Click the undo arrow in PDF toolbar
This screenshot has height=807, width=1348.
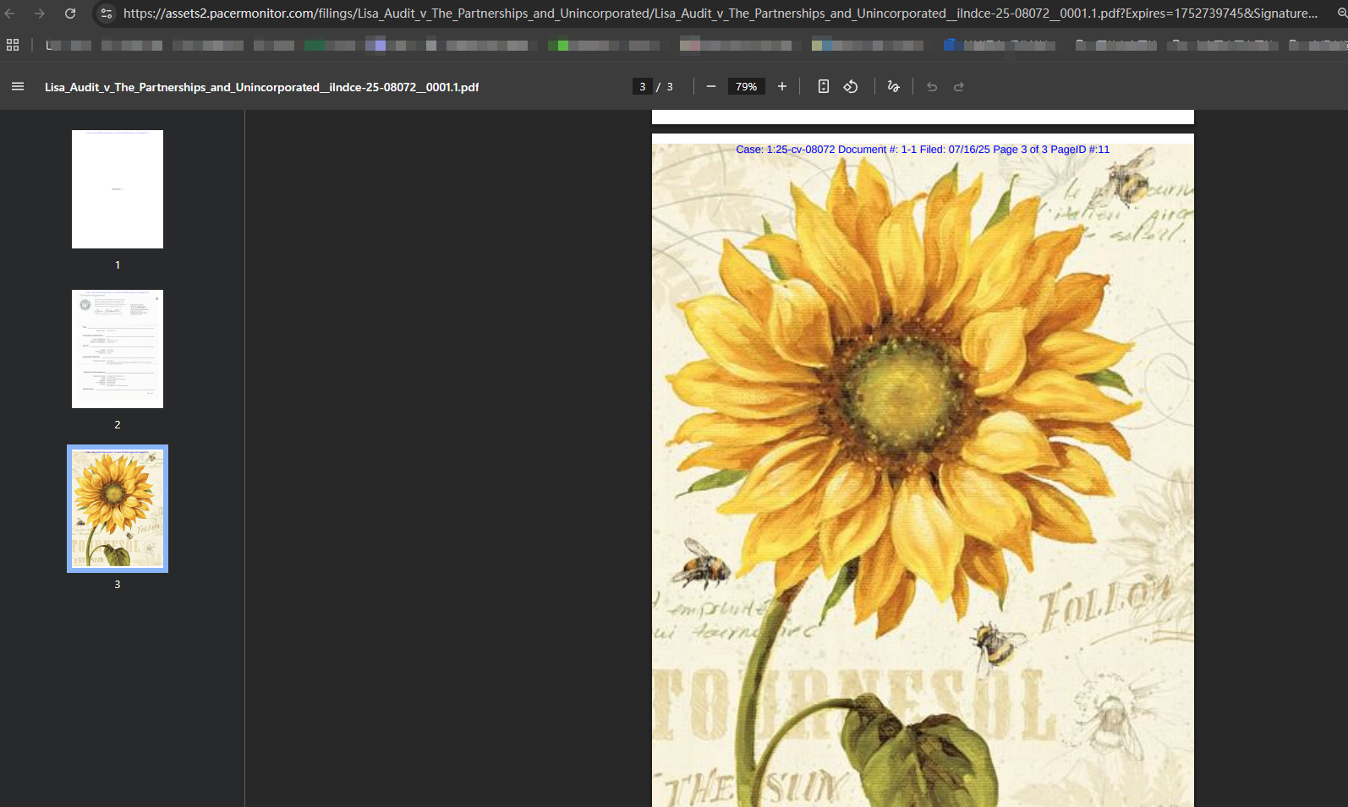[x=932, y=87]
